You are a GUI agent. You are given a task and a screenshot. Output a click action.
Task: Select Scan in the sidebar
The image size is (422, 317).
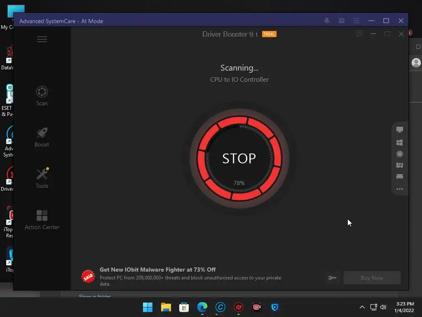[42, 96]
